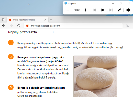This screenshot has width=133, height=97.
Task: Click step 1 text starting Keverjen meleg vizet
Action: [x=70, y=45]
